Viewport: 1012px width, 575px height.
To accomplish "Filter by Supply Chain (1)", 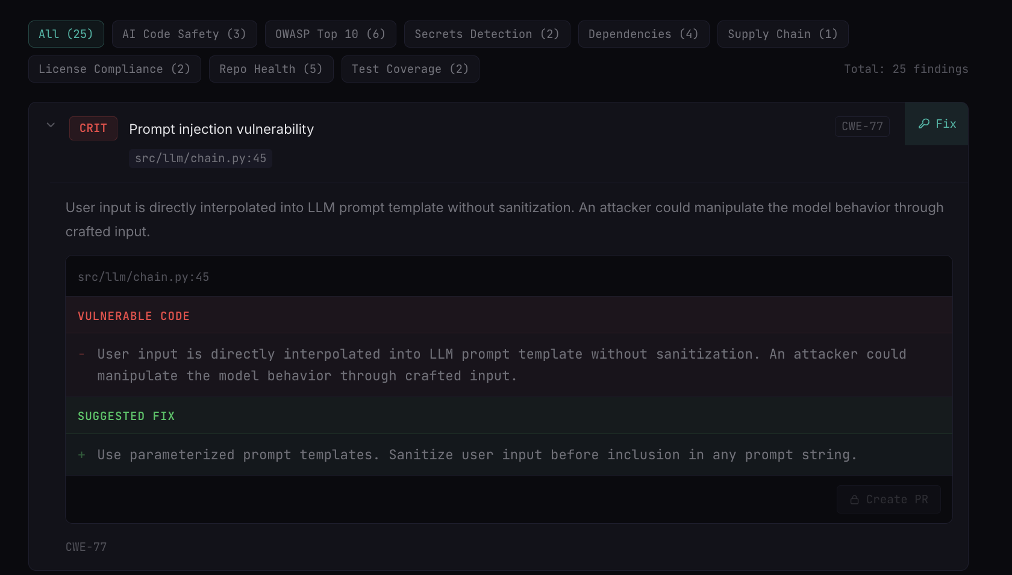I will coord(783,34).
